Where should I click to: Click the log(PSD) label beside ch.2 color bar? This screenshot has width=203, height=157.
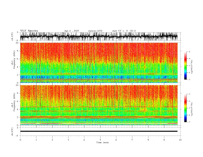[x=192, y=109]
